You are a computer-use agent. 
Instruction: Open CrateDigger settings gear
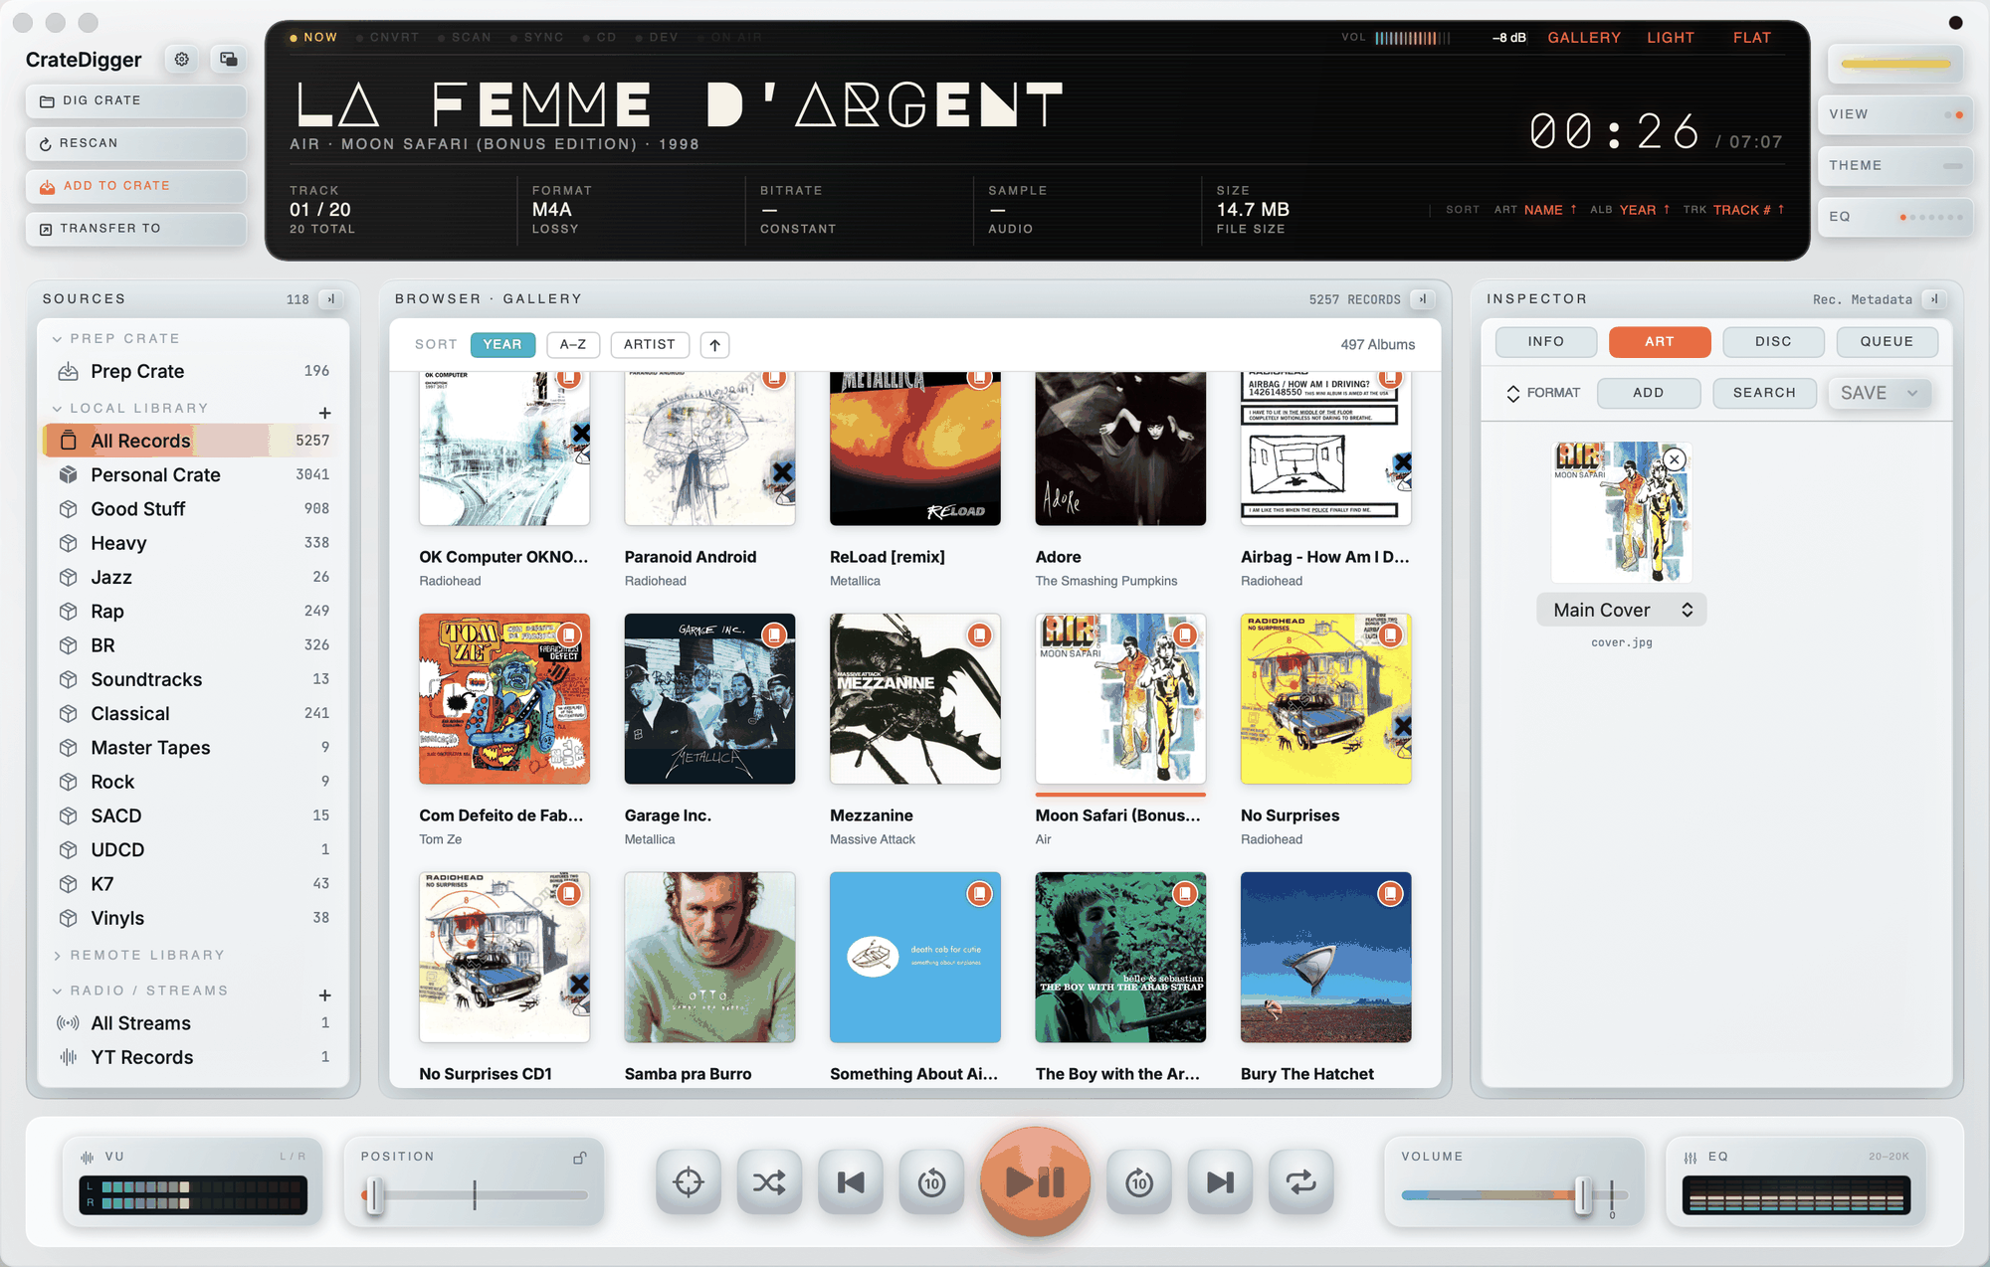click(182, 60)
